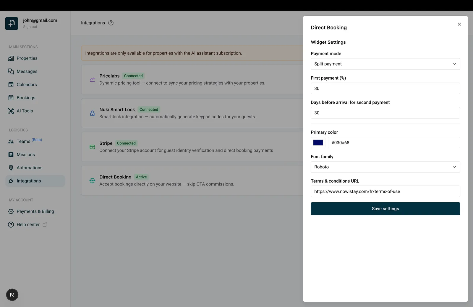
Task: Click the Automations robot icon
Action: click(11, 168)
